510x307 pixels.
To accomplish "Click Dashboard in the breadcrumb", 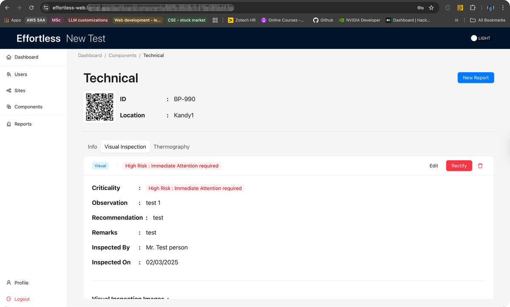I will tap(90, 55).
